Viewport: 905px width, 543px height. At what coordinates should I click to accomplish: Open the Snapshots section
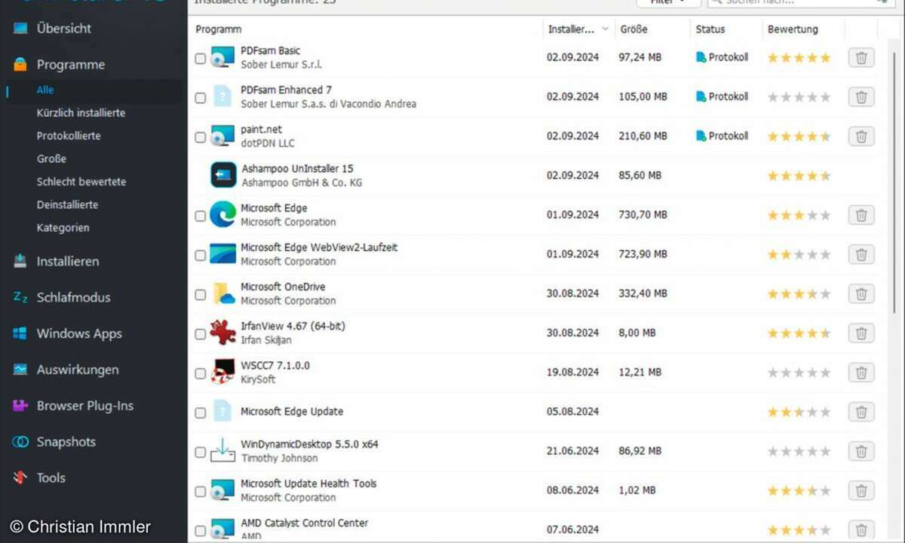66,442
